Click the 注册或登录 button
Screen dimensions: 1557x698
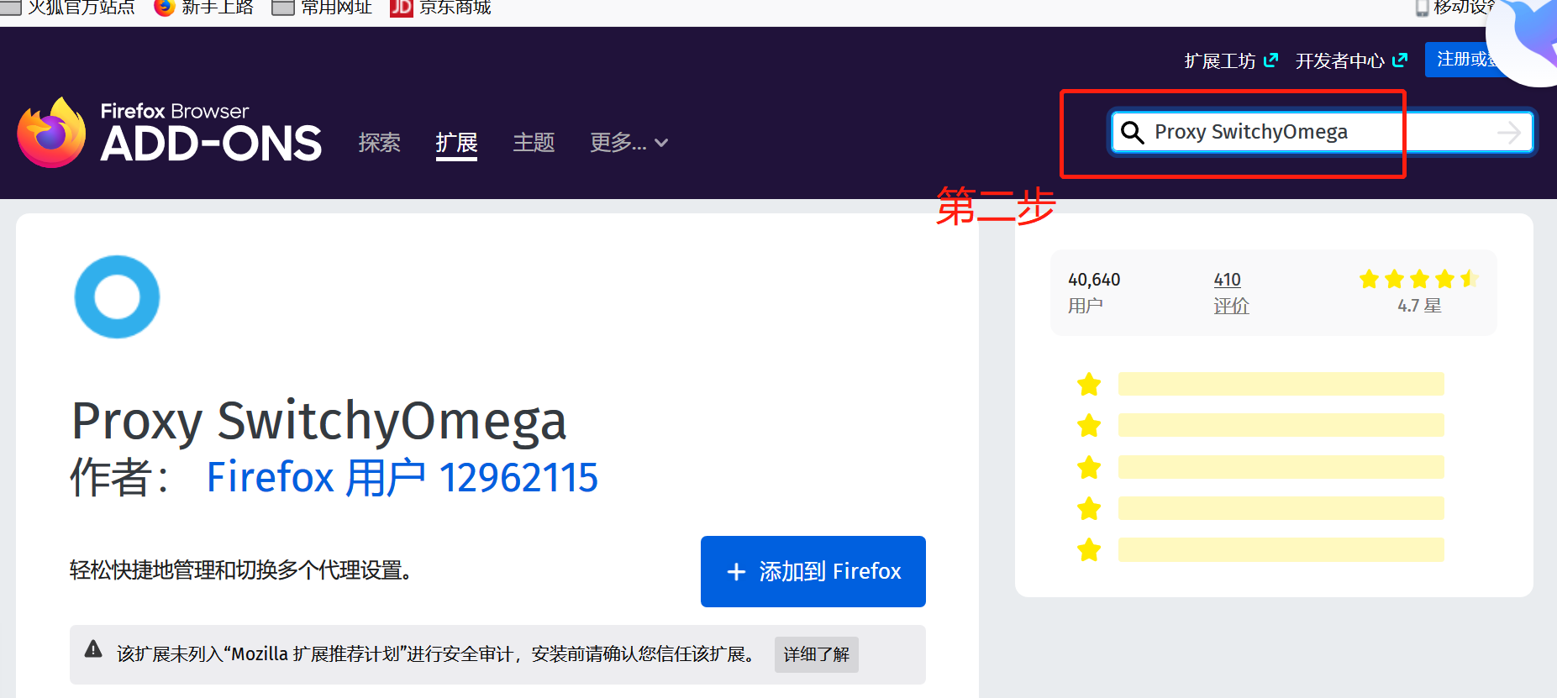coord(1466,60)
